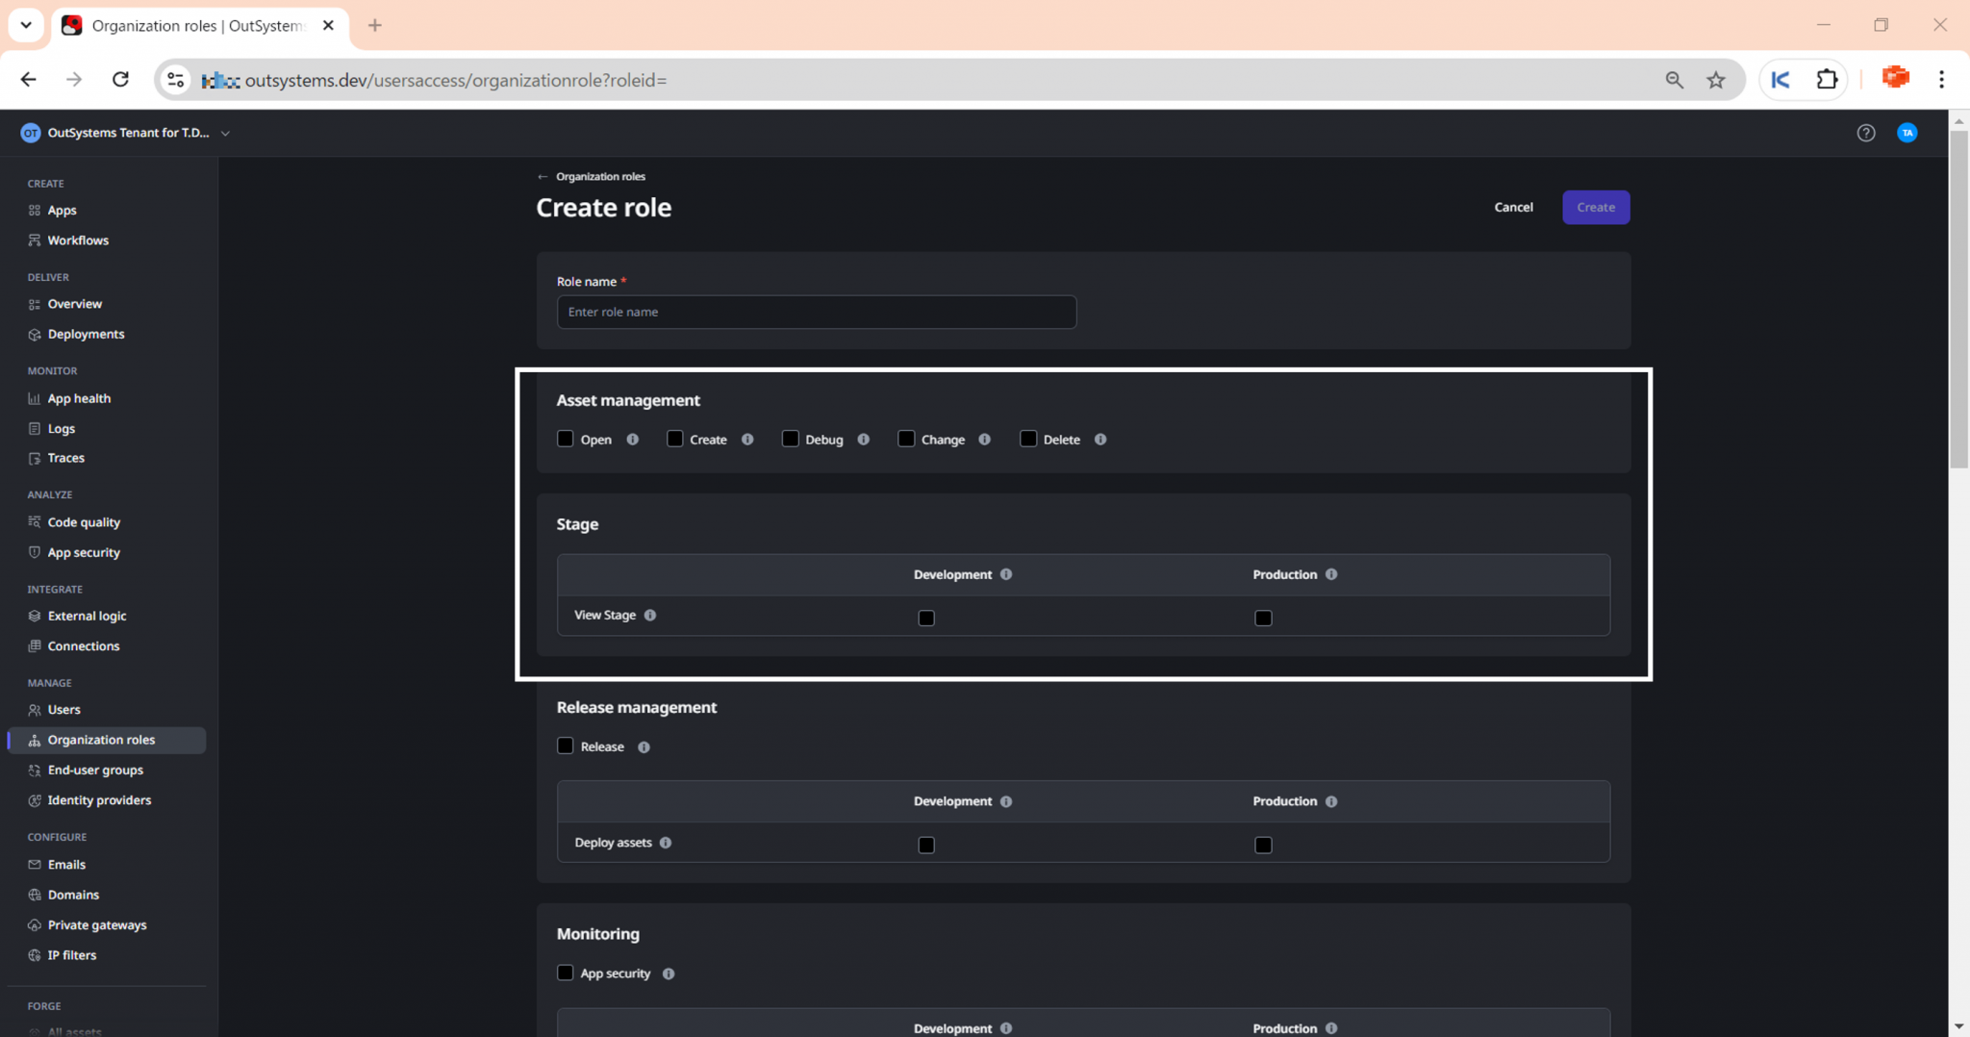
Task: Open the browser tab search dropdown
Action: click(26, 24)
